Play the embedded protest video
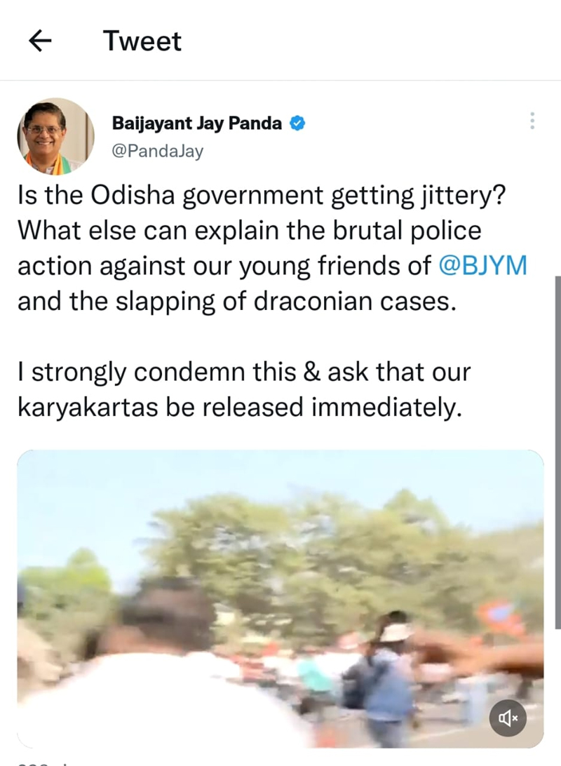Screen dimensions: 561x766 click(280, 598)
